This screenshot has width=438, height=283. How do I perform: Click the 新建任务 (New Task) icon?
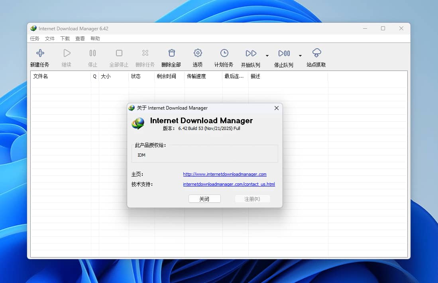point(40,56)
